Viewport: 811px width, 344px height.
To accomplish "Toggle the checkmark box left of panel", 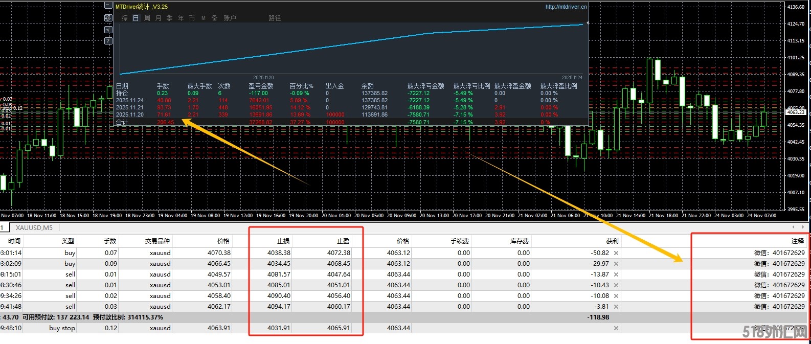I will click(108, 30).
